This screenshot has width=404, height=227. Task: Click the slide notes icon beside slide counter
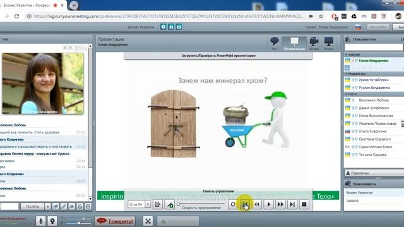coord(157,204)
